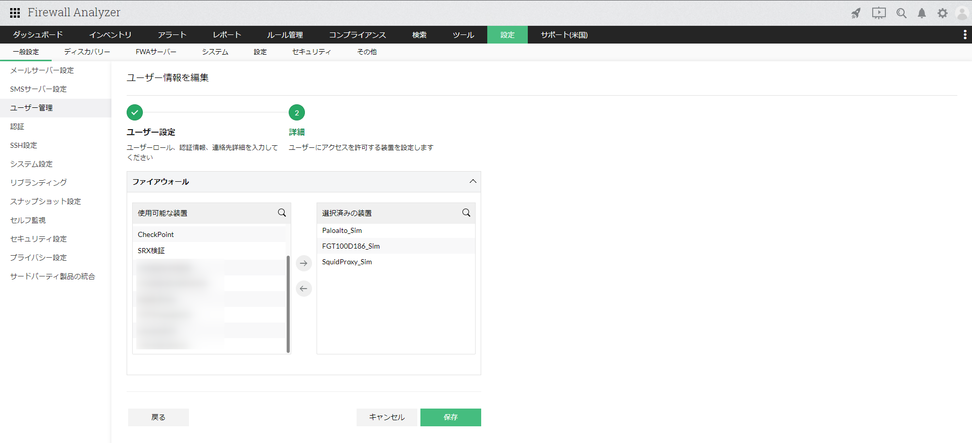Open the サポート(米国) menu
Screen dimensions: 972x443
[x=564, y=34]
